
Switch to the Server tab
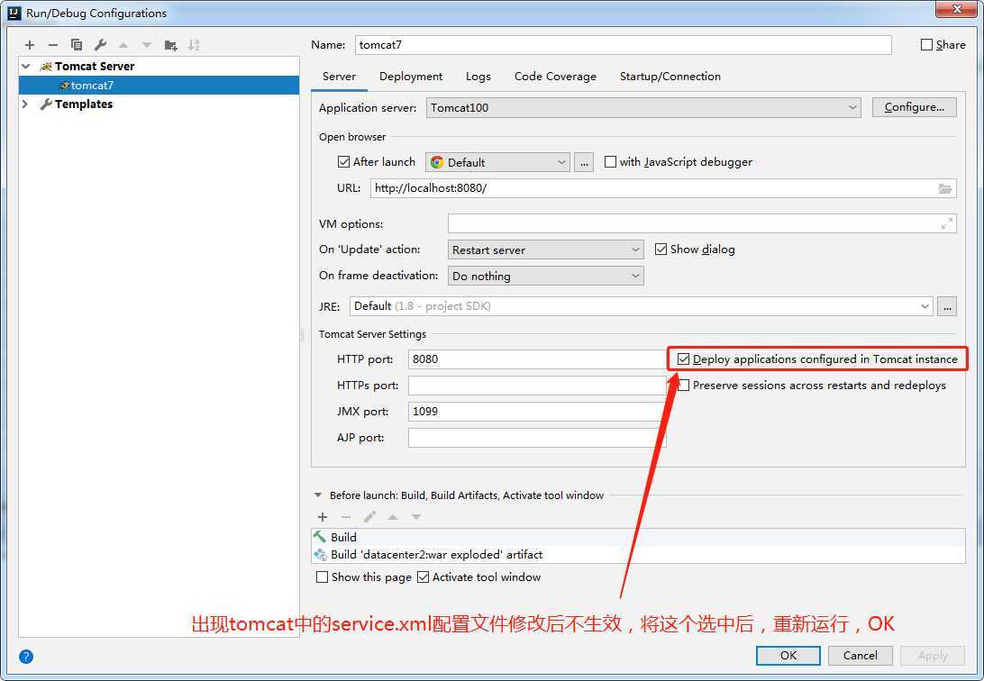(339, 77)
